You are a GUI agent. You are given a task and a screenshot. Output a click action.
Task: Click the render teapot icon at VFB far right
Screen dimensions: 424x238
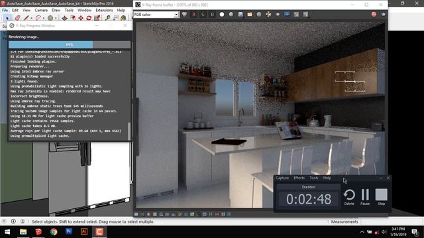tap(383, 15)
